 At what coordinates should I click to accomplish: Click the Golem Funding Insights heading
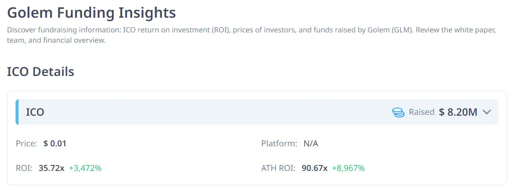[x=92, y=13]
